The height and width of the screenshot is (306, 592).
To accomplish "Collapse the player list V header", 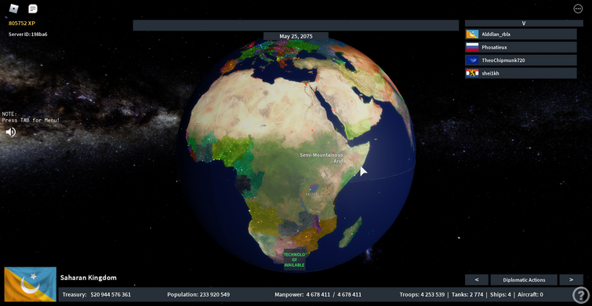I will 524,23.
